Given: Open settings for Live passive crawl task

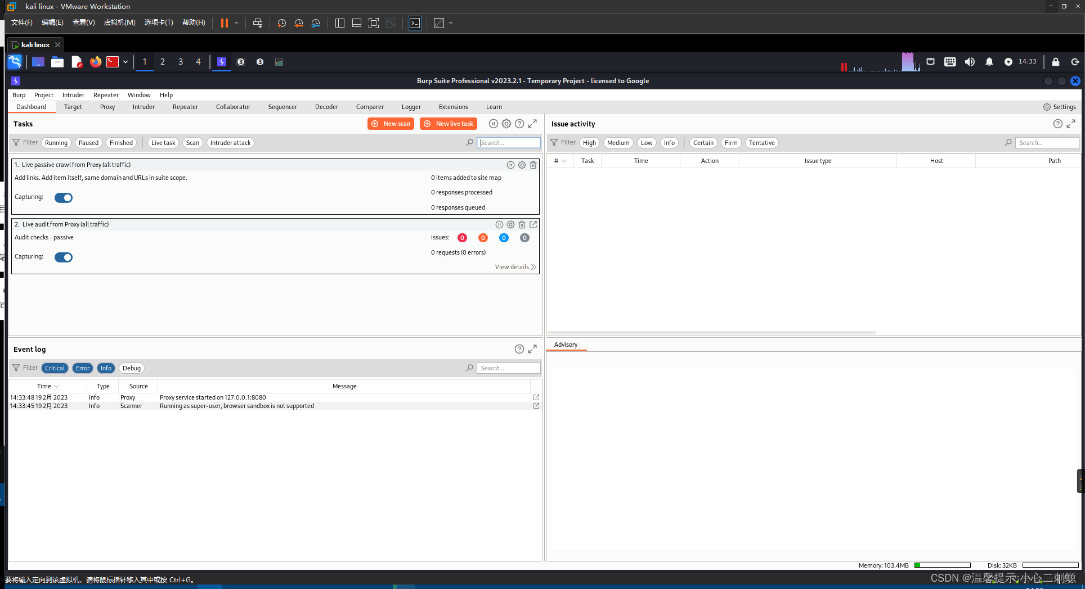Looking at the screenshot, I should [522, 165].
